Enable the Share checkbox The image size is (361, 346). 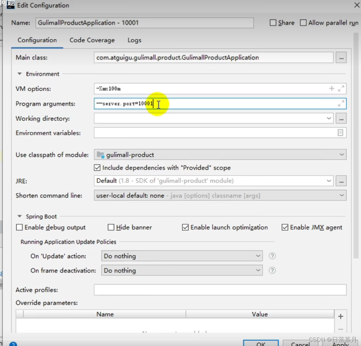point(273,23)
